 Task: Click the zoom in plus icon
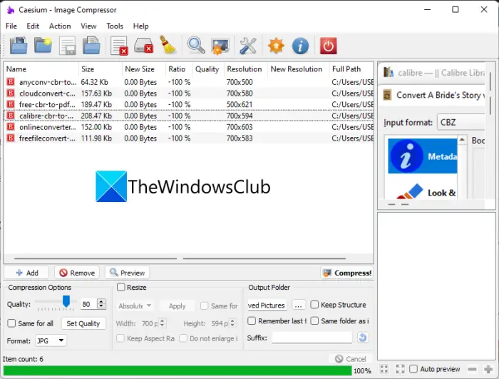coord(488,369)
